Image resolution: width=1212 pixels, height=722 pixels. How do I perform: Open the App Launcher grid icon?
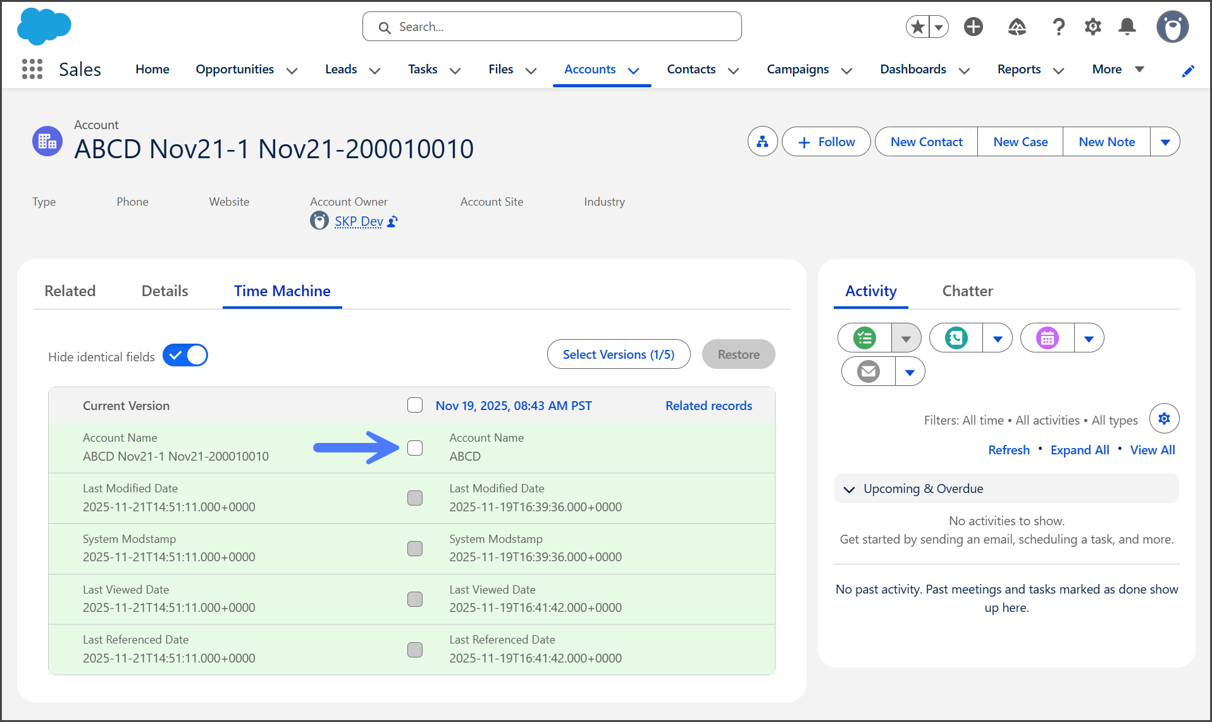[32, 69]
